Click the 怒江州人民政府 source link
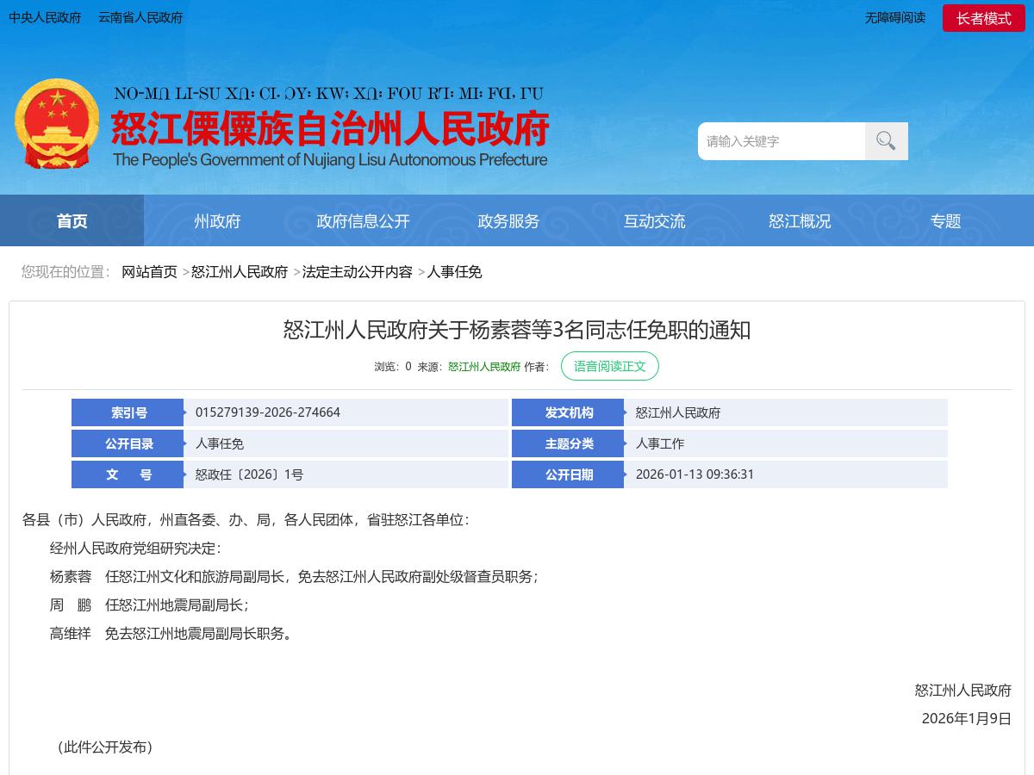 [x=483, y=365]
